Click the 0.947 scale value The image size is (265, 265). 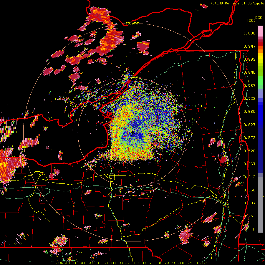coord(249,46)
